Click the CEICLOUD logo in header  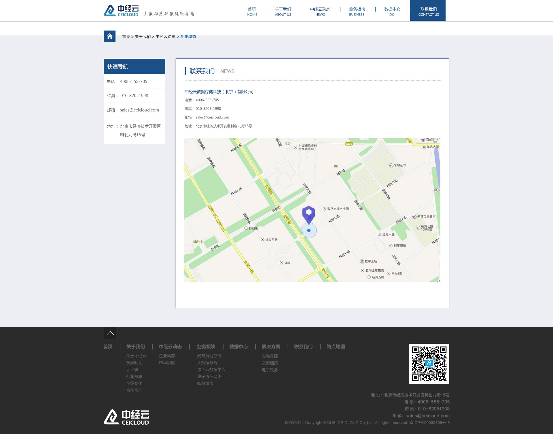point(121,11)
